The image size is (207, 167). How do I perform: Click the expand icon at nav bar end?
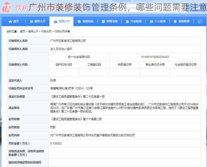[x=200, y=21]
